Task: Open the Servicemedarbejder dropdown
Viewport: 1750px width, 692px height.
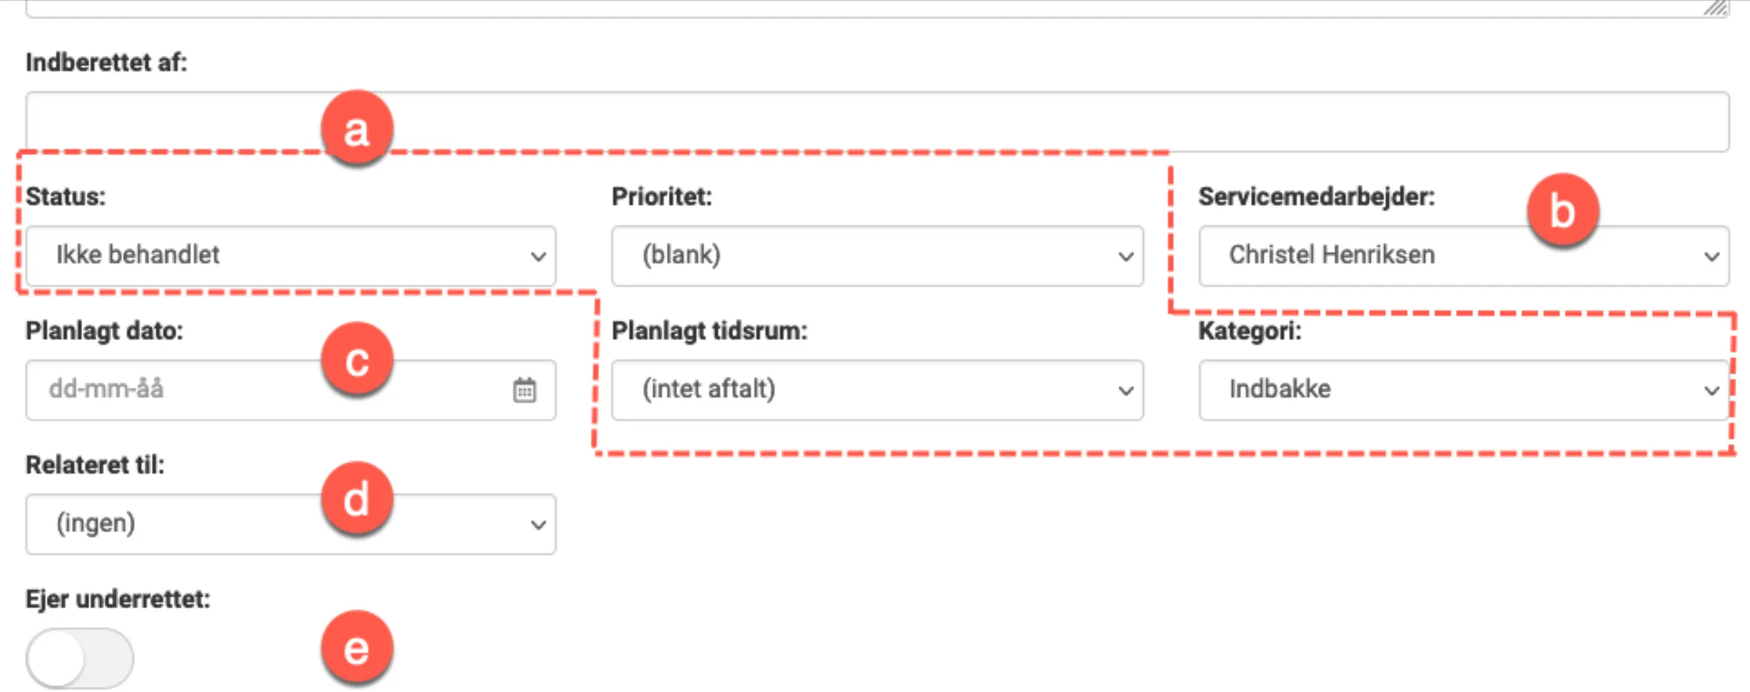Action: point(1462,256)
